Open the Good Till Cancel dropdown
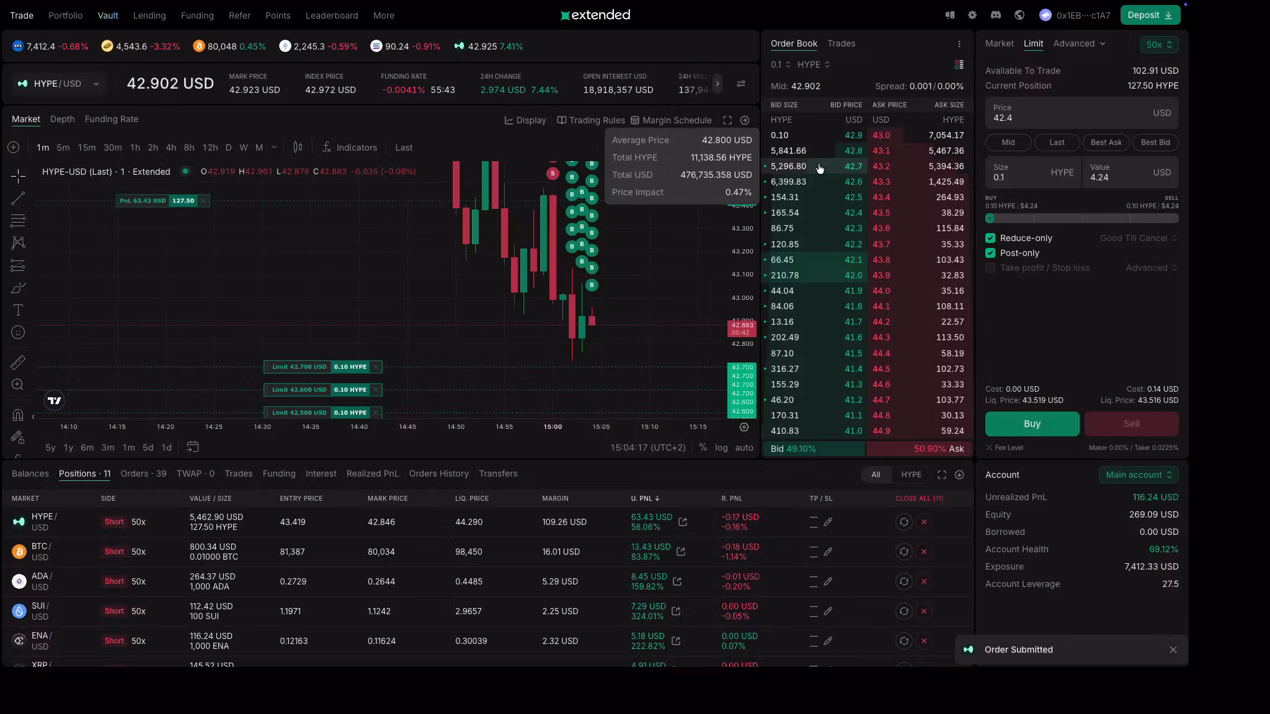The image size is (1270, 714). click(x=1139, y=238)
